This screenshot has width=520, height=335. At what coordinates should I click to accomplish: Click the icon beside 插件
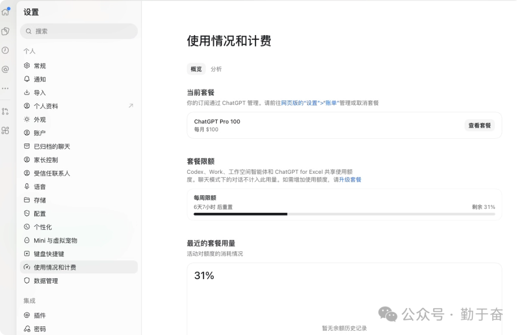[x=27, y=315]
